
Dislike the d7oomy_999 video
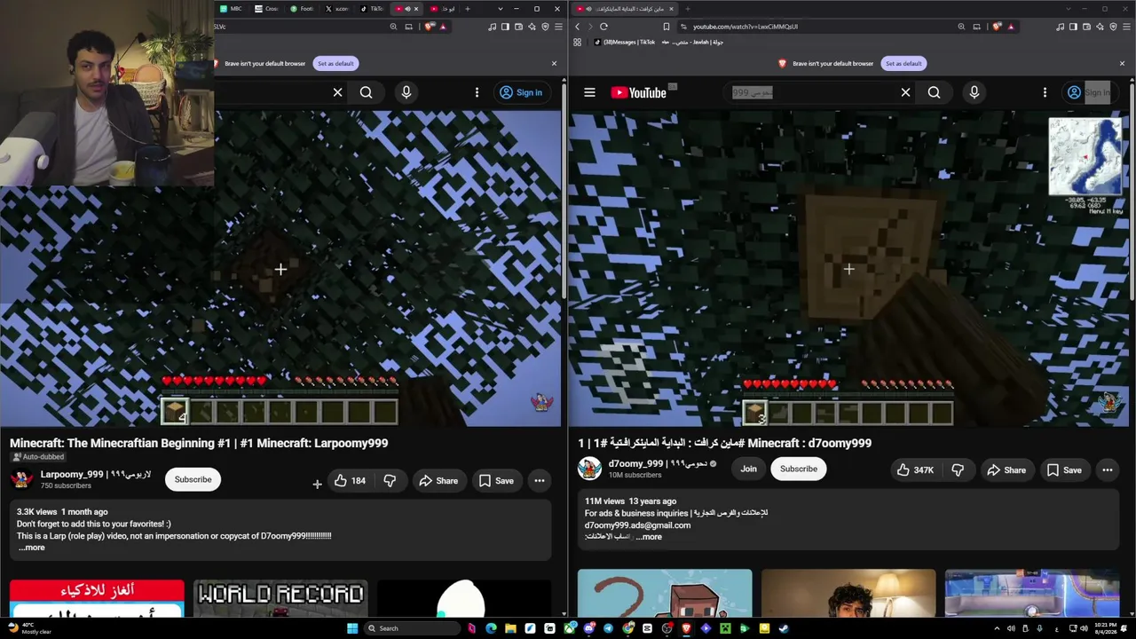(x=958, y=470)
